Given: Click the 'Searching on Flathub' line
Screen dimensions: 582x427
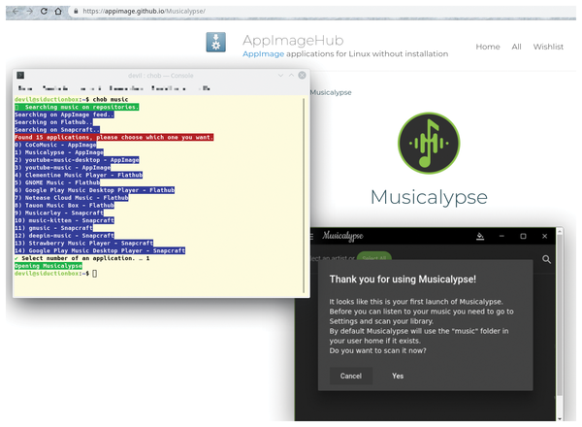Looking at the screenshot, I should point(53,122).
